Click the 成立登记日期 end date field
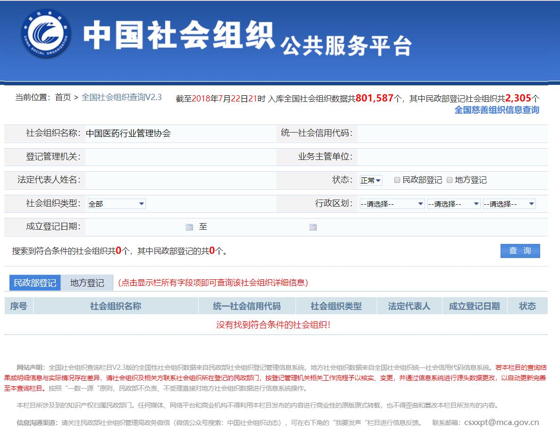The width and height of the screenshot is (560, 434). pos(259,227)
